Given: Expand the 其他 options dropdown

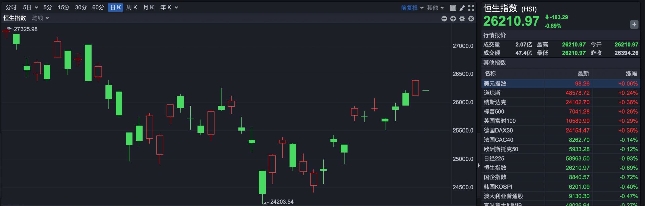Looking at the screenshot, I should click(435, 8).
